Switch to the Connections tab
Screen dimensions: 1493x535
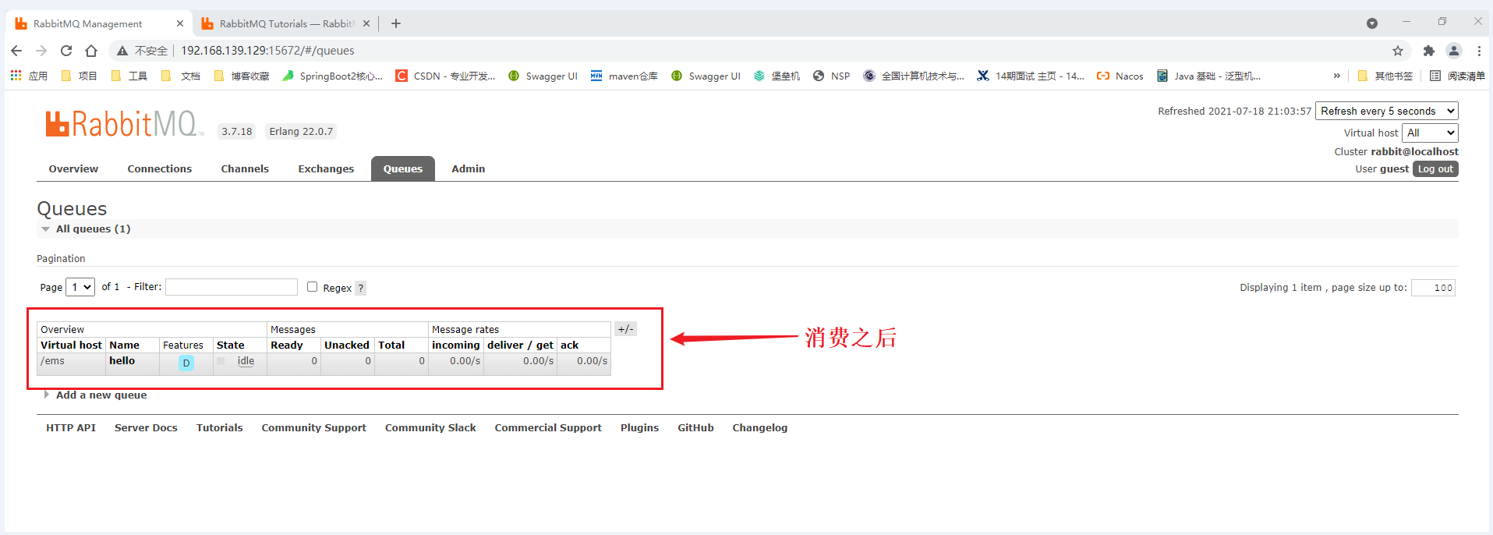tap(160, 168)
